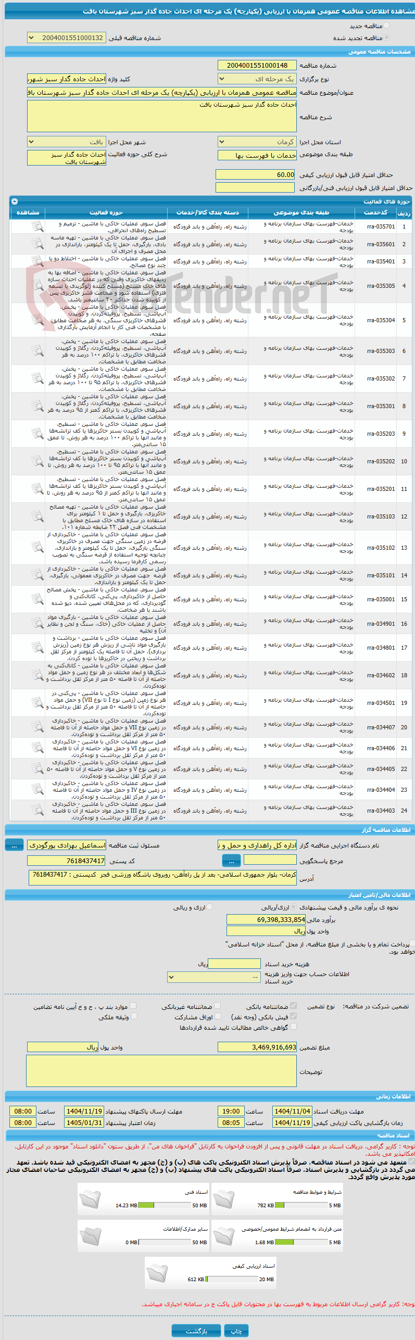Open the view icon for row rra-035601
This screenshot has height=1340, width=415.
point(37,244)
